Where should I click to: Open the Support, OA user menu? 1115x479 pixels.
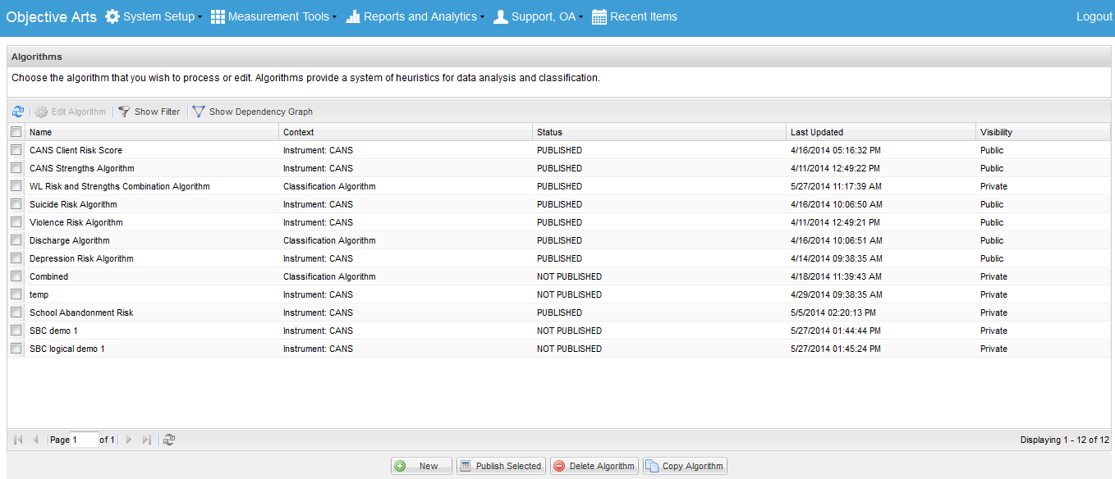pos(538,16)
